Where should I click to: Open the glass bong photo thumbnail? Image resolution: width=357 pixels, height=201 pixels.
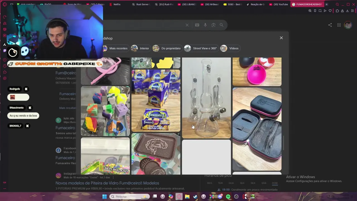tap(206, 98)
